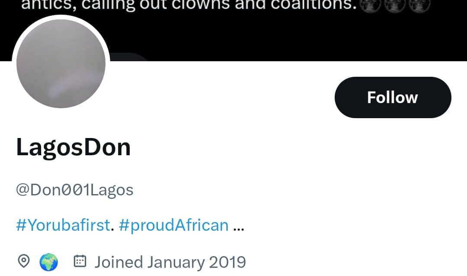Click the globe emoji next to the location pin
This screenshot has width=467, height=276.
48,261
